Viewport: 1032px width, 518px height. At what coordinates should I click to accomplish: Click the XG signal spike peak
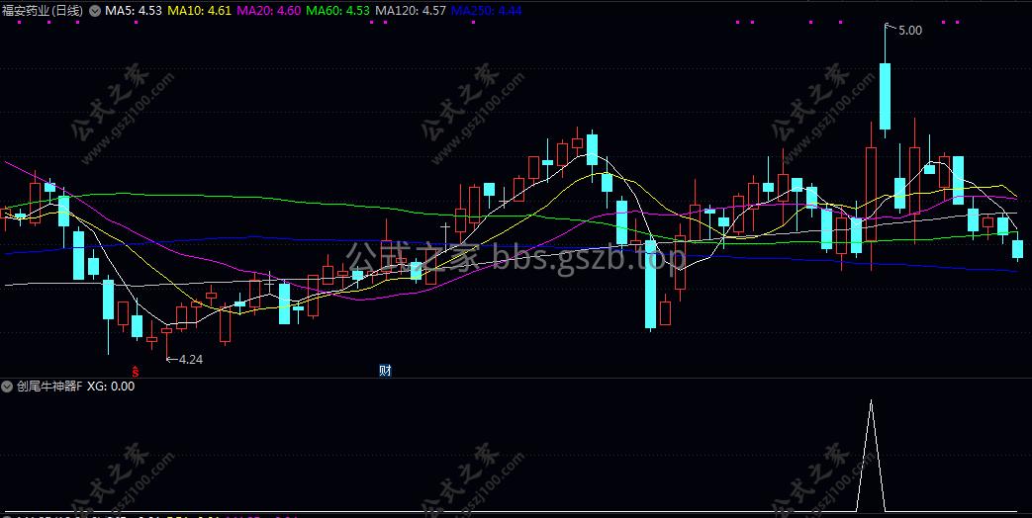871,400
